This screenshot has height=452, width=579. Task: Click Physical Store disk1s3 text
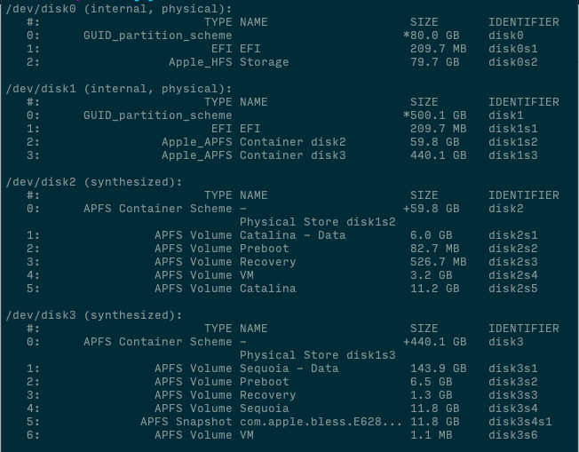point(318,355)
